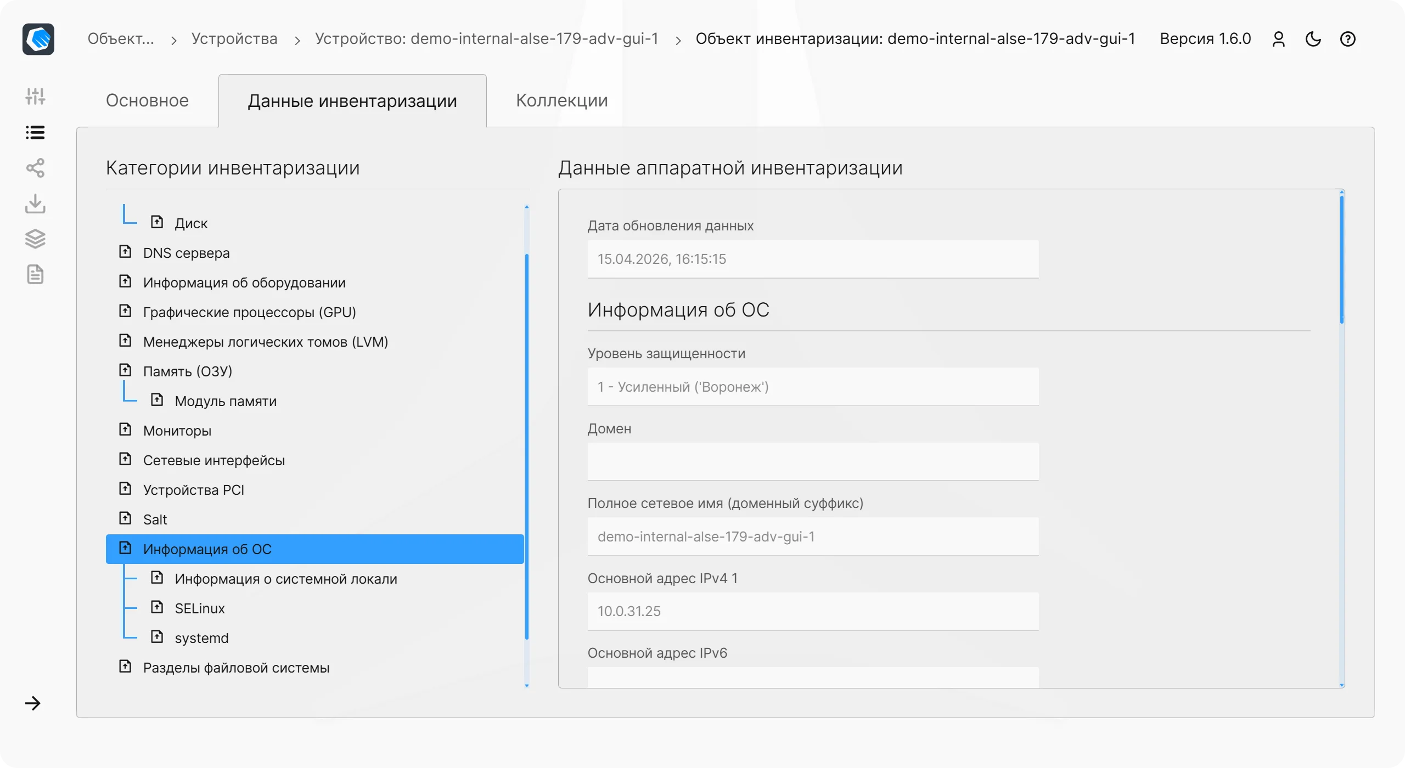Screen dimensions: 1405x768
Task: Click the icon beside Мониторы
Action: pos(125,430)
